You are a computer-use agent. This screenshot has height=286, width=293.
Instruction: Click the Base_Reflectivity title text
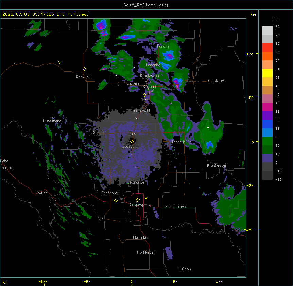146,5
